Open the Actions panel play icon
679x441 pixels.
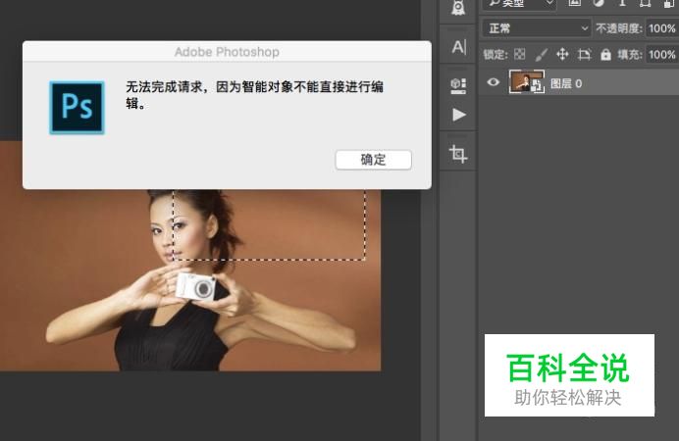pyautogui.click(x=458, y=115)
